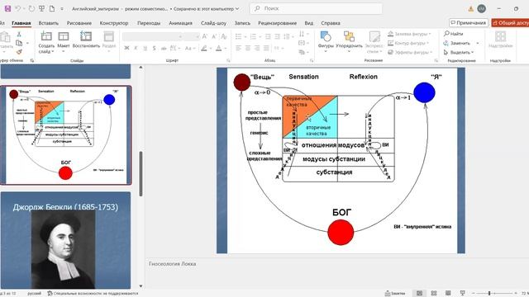This screenshot has height=297, width=529.
Task: Expand the Заливка фигуры dropdown
Action: [430, 34]
